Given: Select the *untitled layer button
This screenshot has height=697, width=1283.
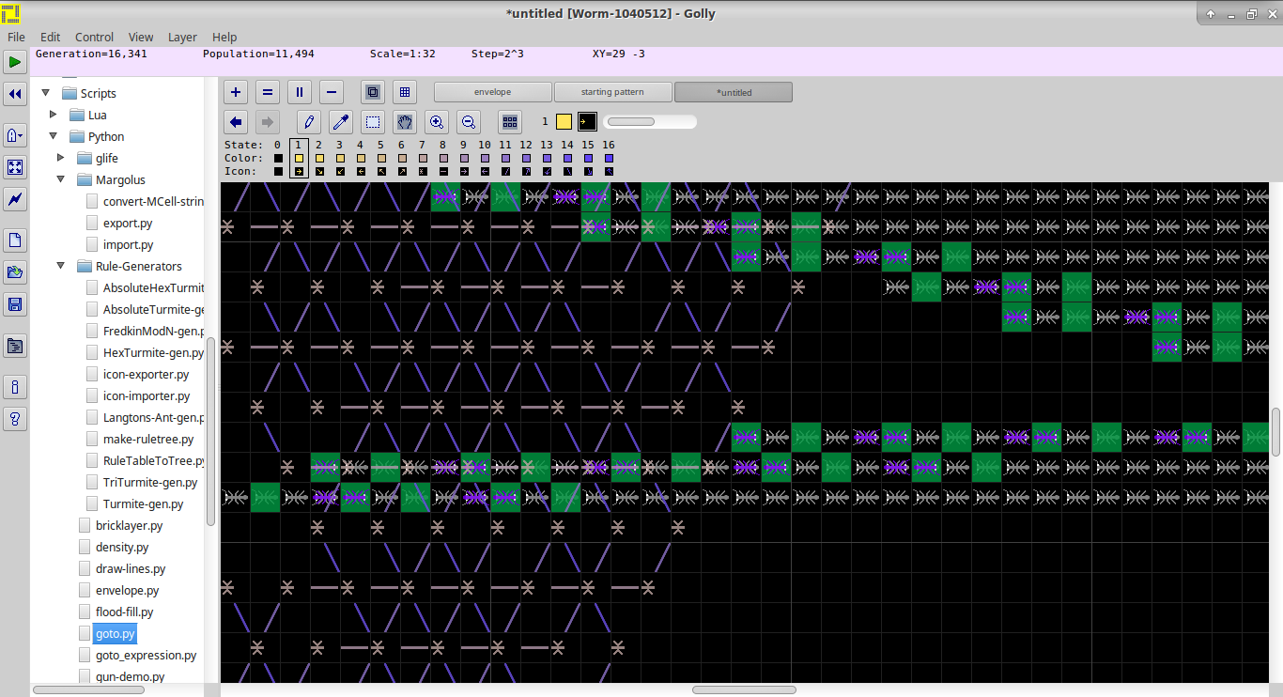Looking at the screenshot, I should [x=734, y=92].
